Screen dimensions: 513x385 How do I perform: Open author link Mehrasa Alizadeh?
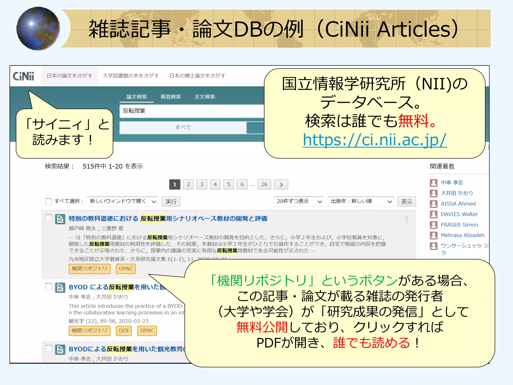[x=463, y=235]
